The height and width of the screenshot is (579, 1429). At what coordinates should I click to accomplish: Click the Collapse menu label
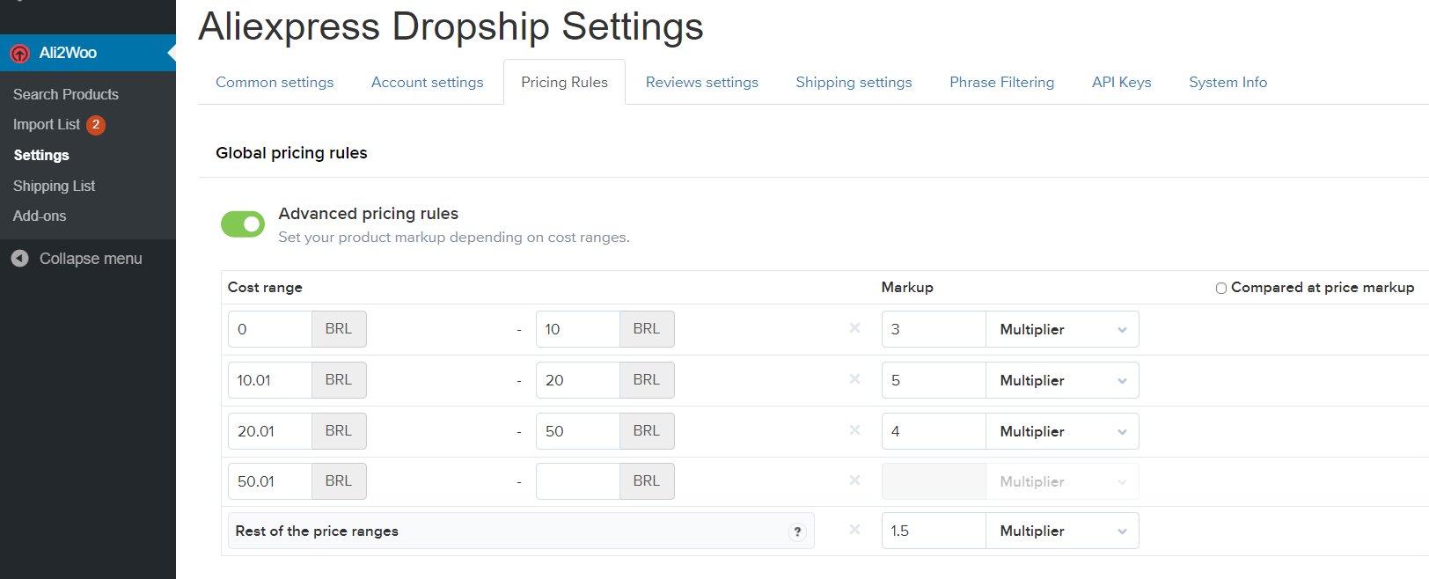tap(91, 259)
